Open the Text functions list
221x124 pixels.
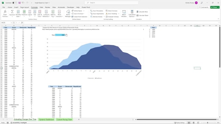(35, 14)
